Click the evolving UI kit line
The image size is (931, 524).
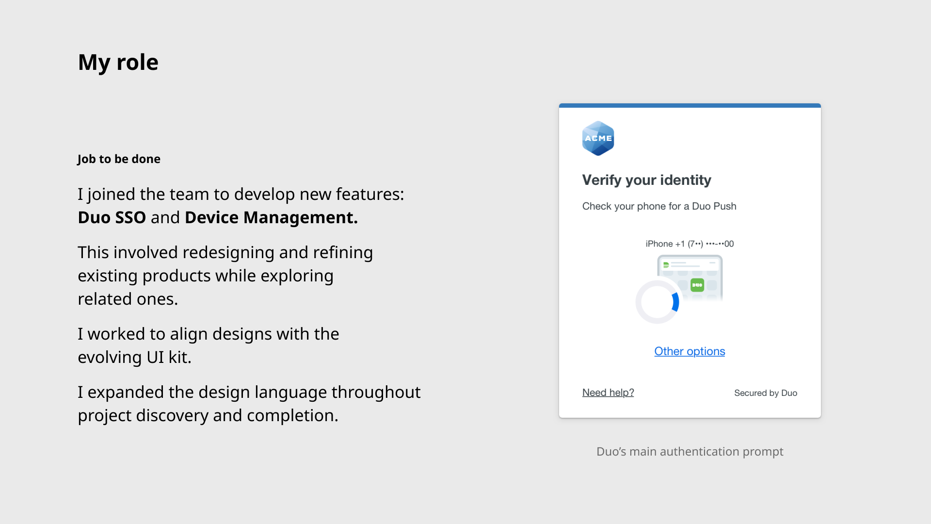coord(135,358)
